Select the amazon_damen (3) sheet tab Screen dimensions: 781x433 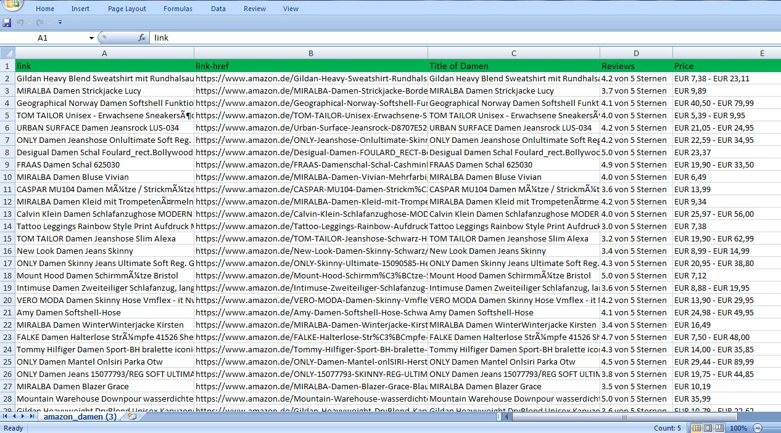[80, 416]
